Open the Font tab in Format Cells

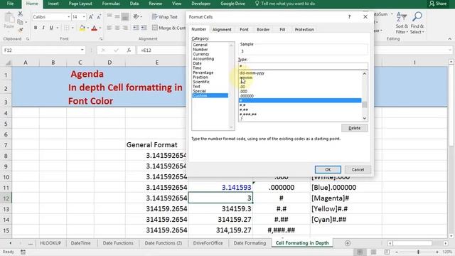[x=244, y=29]
